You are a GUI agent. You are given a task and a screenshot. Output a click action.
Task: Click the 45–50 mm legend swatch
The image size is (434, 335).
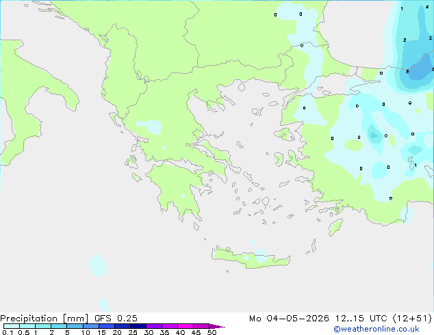tap(201, 326)
